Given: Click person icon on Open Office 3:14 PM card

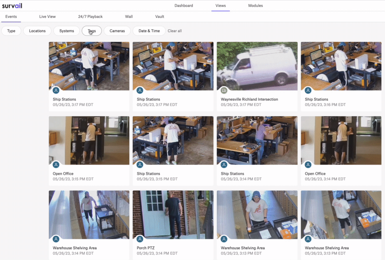Looking at the screenshot, I should [x=308, y=165].
